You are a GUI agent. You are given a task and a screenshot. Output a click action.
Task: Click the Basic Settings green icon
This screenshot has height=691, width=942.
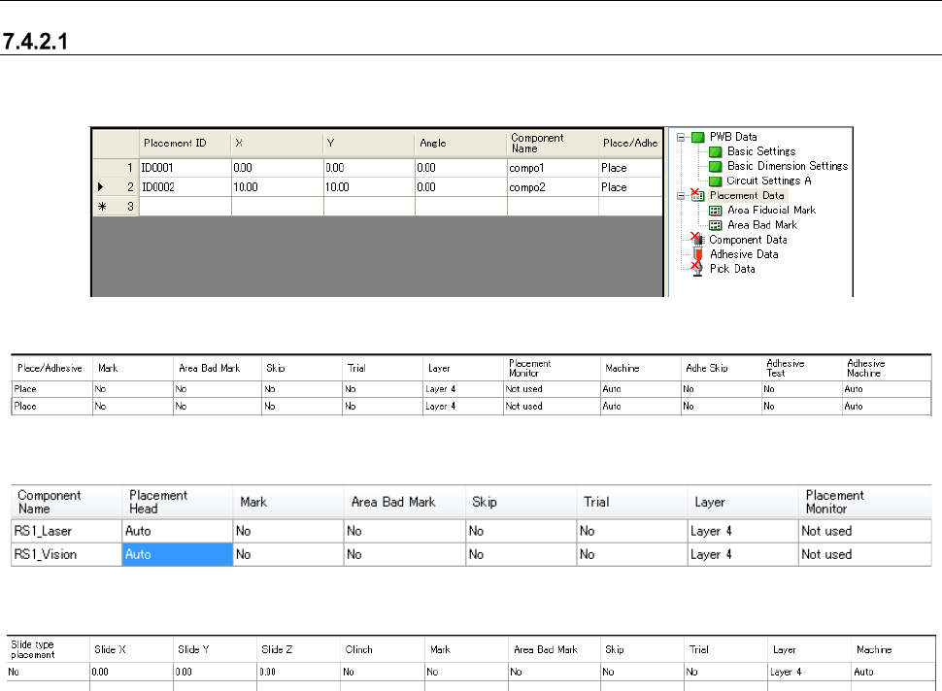coord(716,151)
